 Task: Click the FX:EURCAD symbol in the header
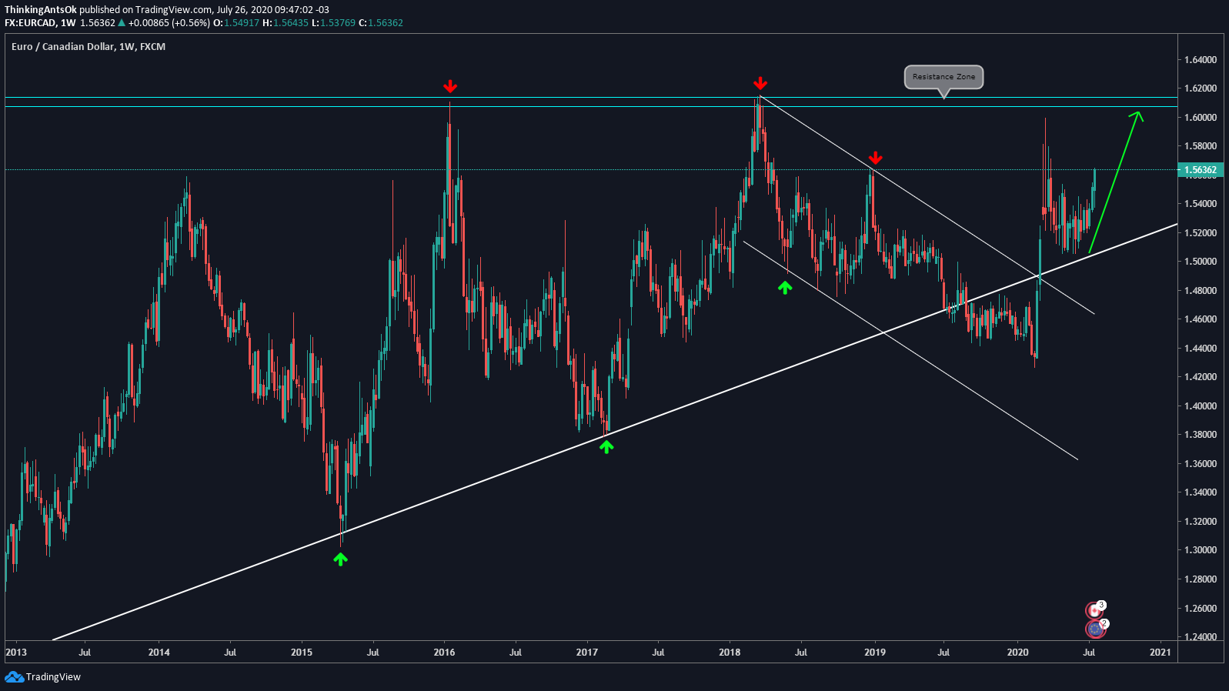[30, 23]
